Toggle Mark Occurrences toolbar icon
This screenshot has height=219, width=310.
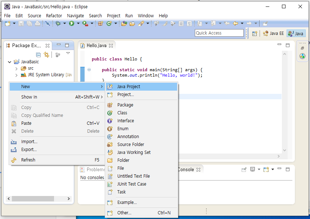[165, 23]
